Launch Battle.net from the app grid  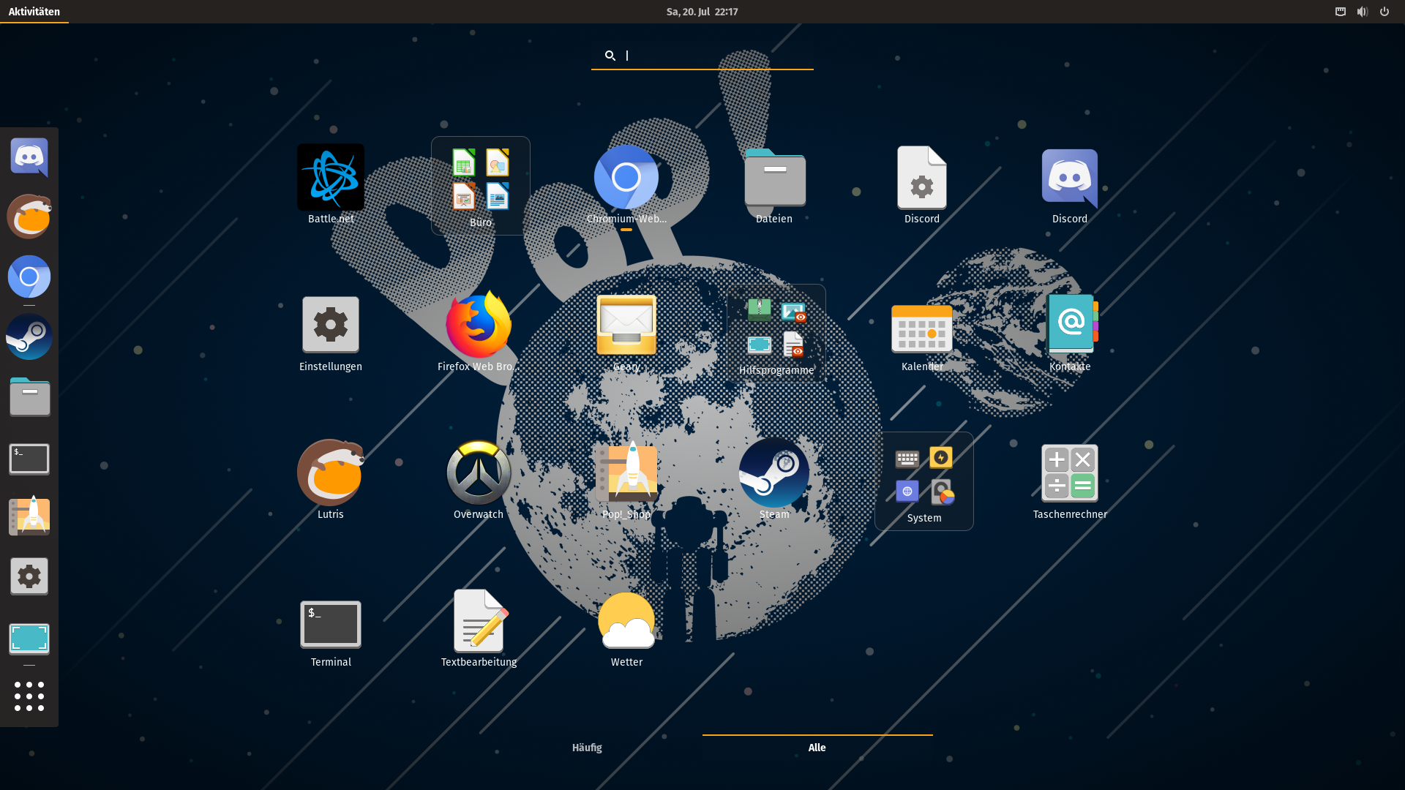(x=331, y=184)
